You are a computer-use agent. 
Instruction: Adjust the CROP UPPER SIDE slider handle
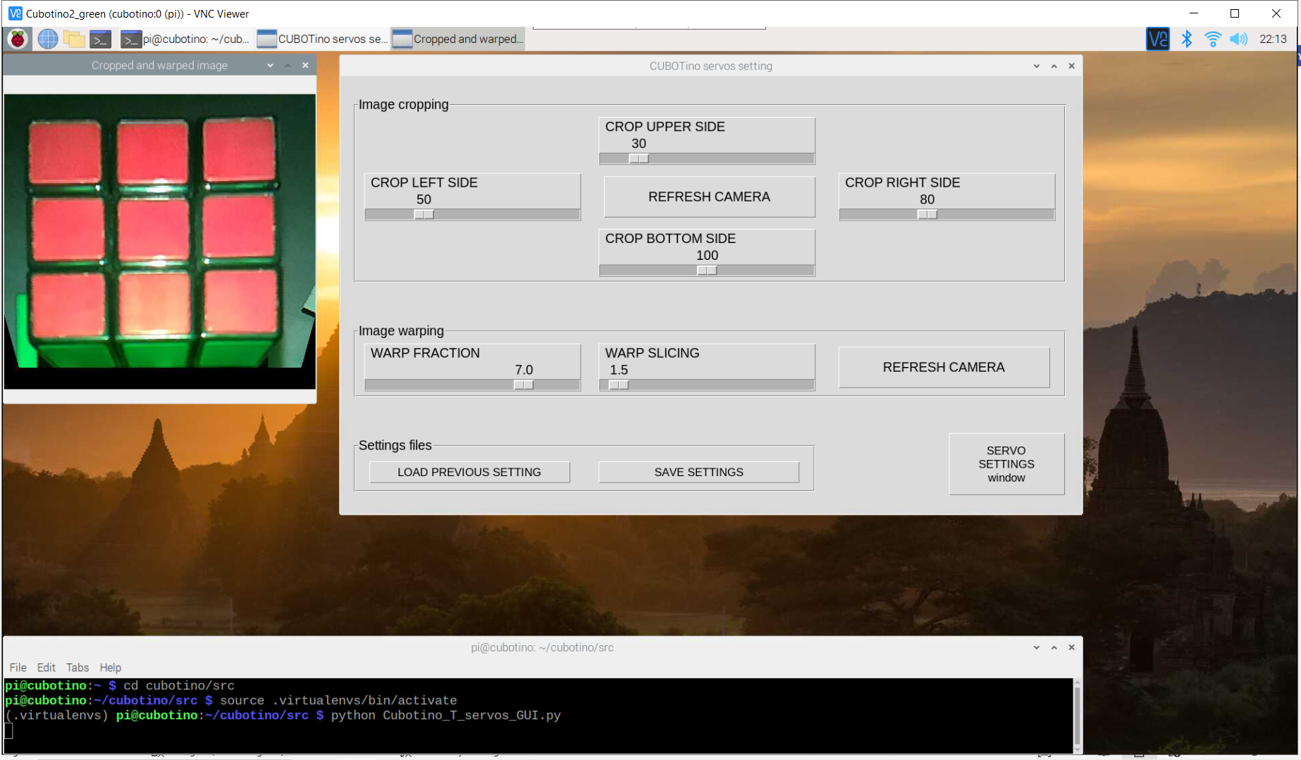click(639, 158)
